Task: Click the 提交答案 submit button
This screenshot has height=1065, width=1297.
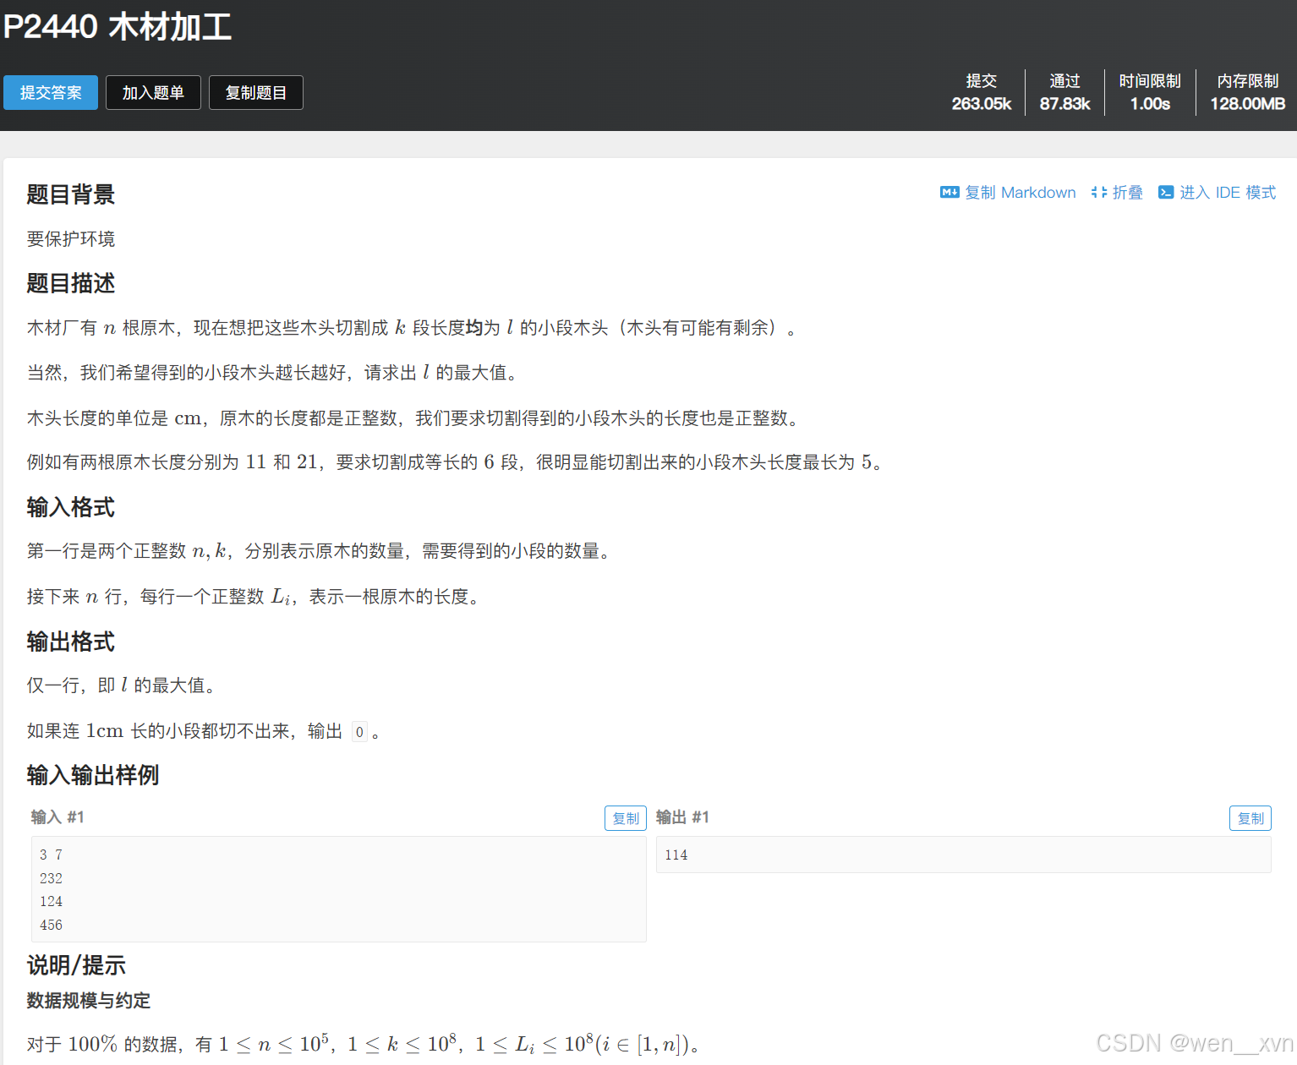Action: tap(51, 93)
